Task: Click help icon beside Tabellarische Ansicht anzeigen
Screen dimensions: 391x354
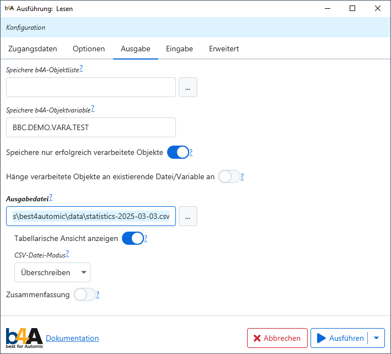Action: pyautogui.click(x=146, y=238)
